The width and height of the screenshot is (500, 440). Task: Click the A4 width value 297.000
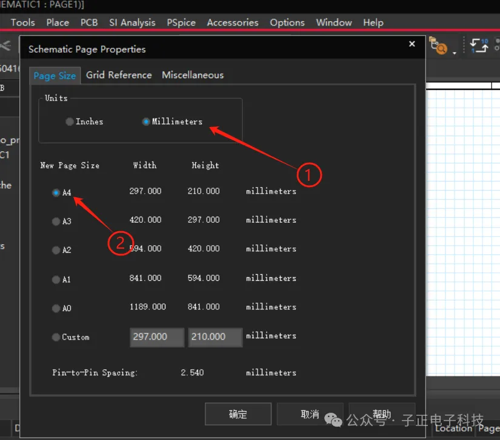145,191
